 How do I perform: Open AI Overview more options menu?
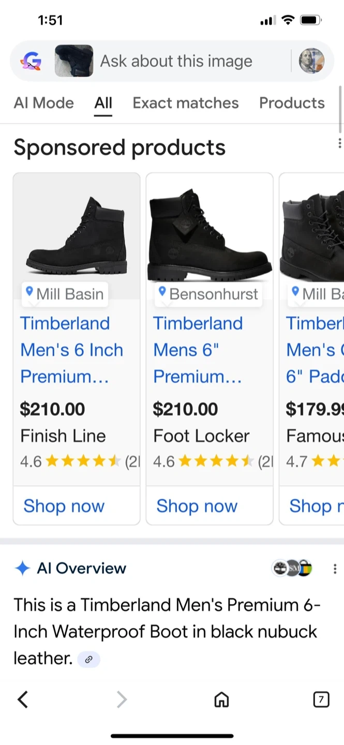pyautogui.click(x=335, y=569)
